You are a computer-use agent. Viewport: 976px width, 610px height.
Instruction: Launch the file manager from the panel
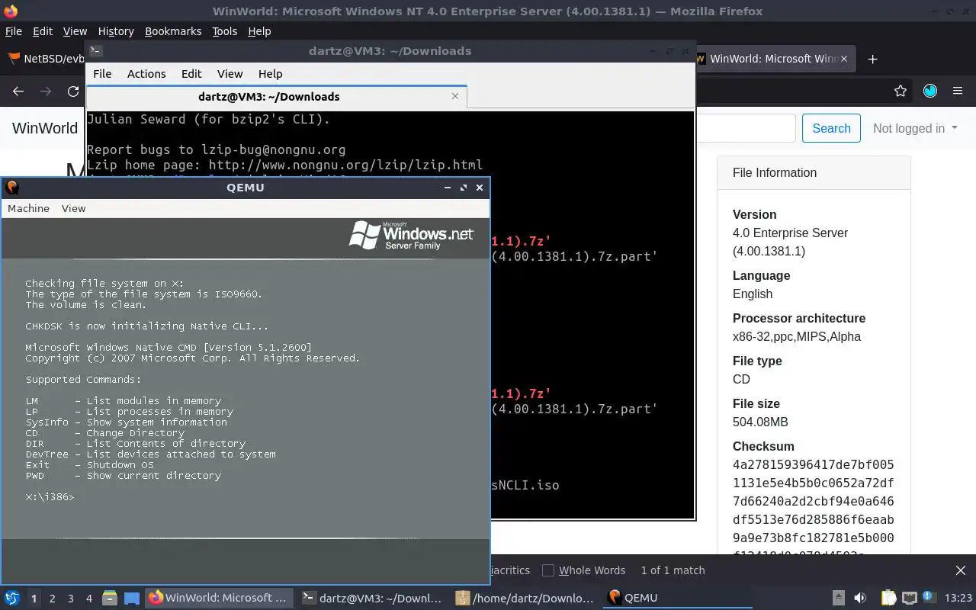point(109,598)
